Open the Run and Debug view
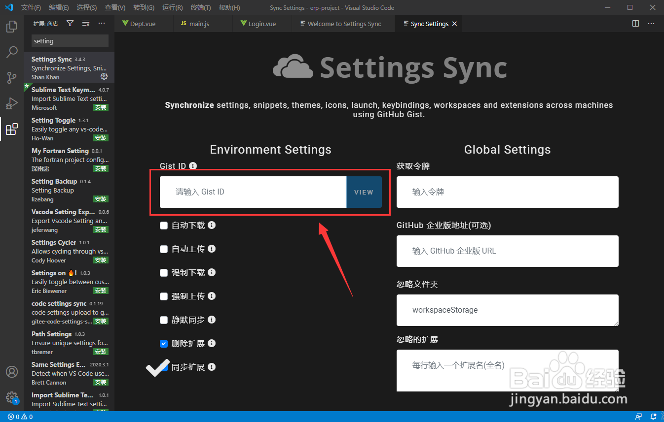Screen dimensions: 664x422 (12, 103)
